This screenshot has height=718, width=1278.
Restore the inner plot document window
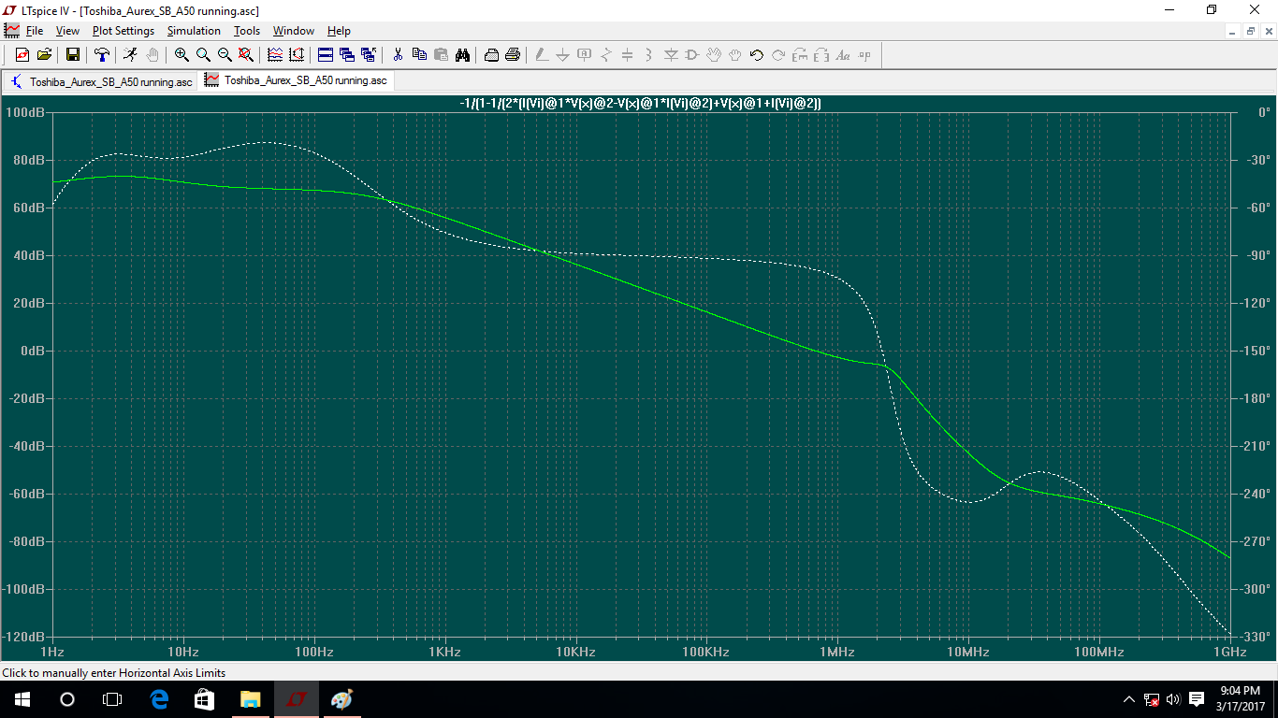(1250, 31)
